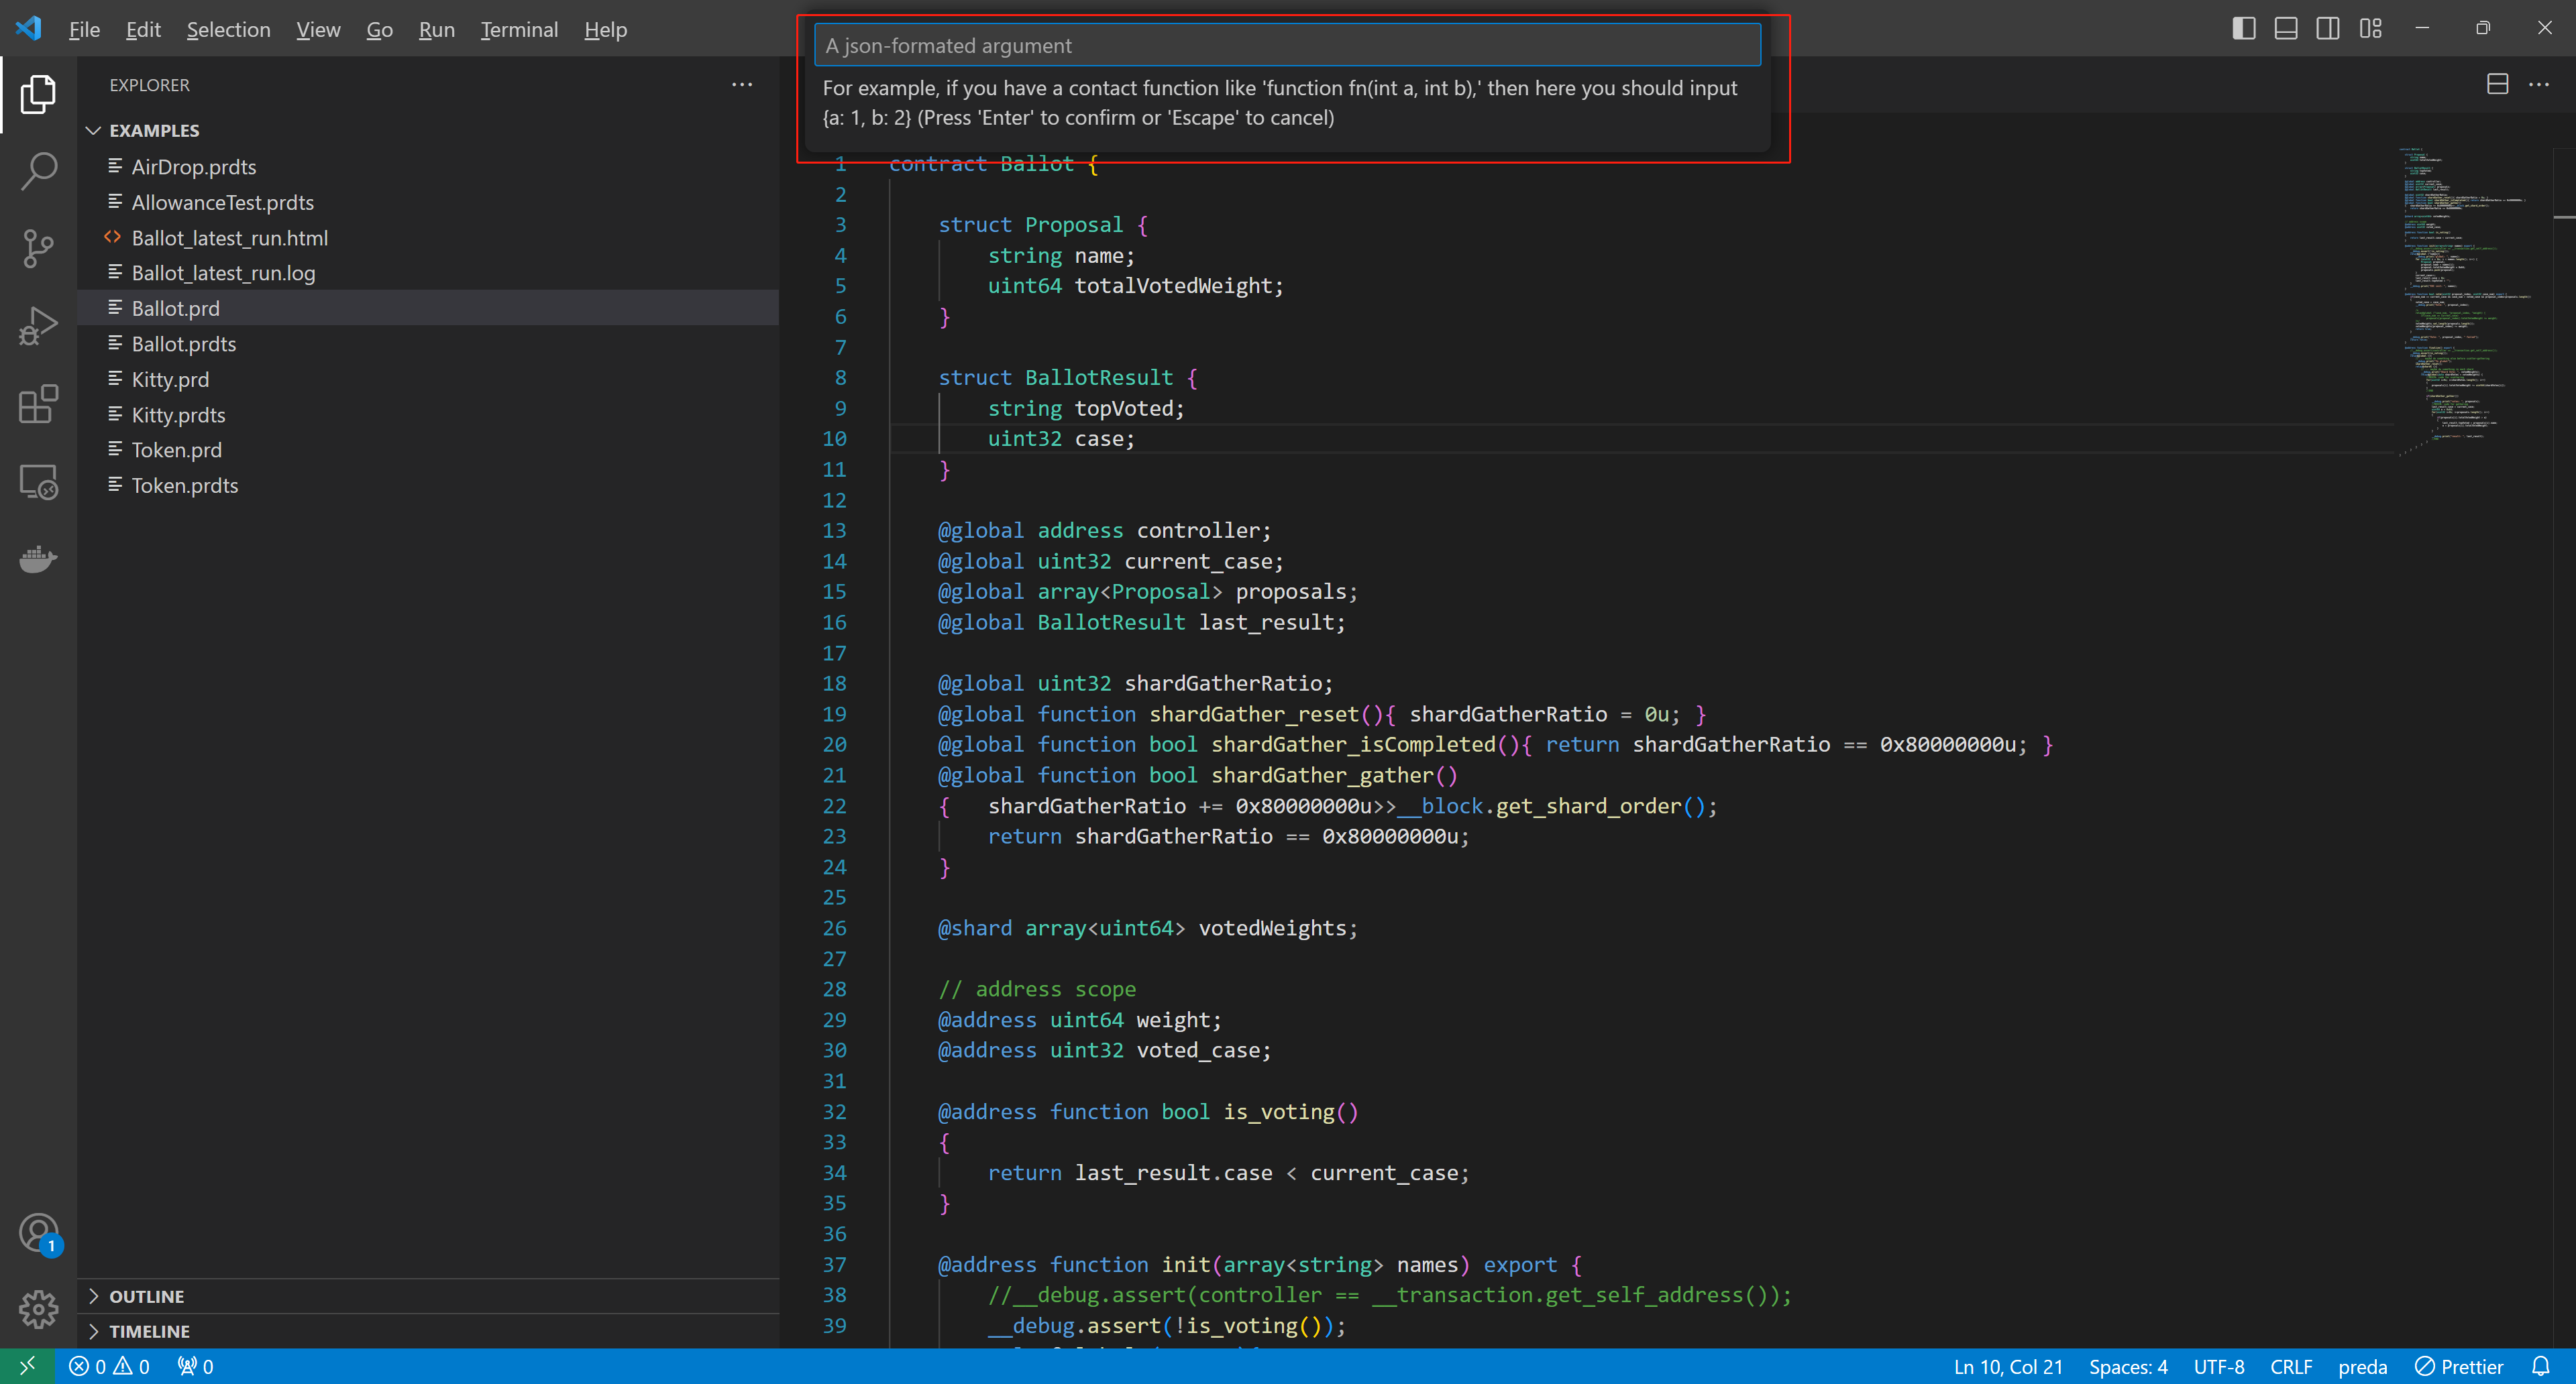Toggle the bottom Panel visibility
The width and height of the screenshot is (2576, 1384).
(x=2286, y=28)
